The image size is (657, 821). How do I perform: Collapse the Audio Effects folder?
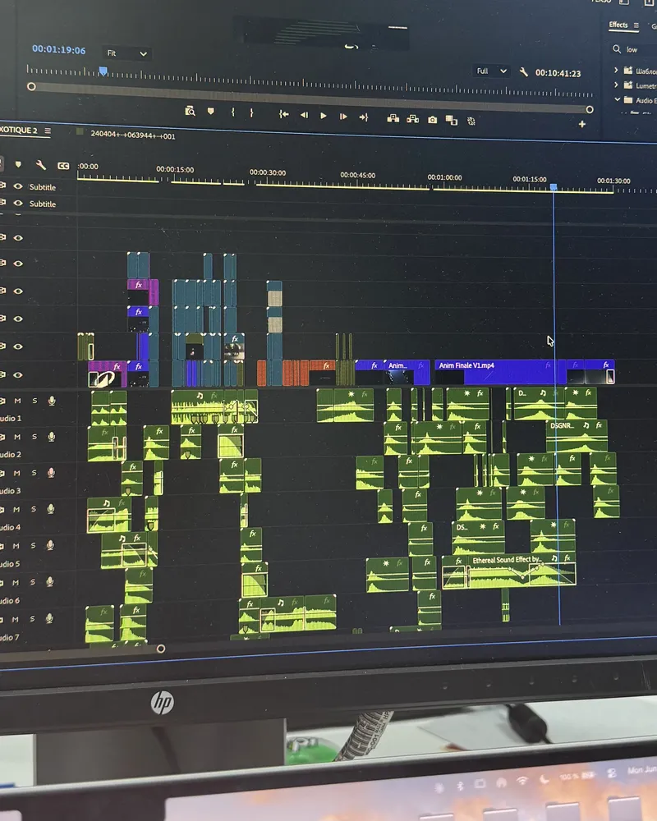pyautogui.click(x=617, y=99)
